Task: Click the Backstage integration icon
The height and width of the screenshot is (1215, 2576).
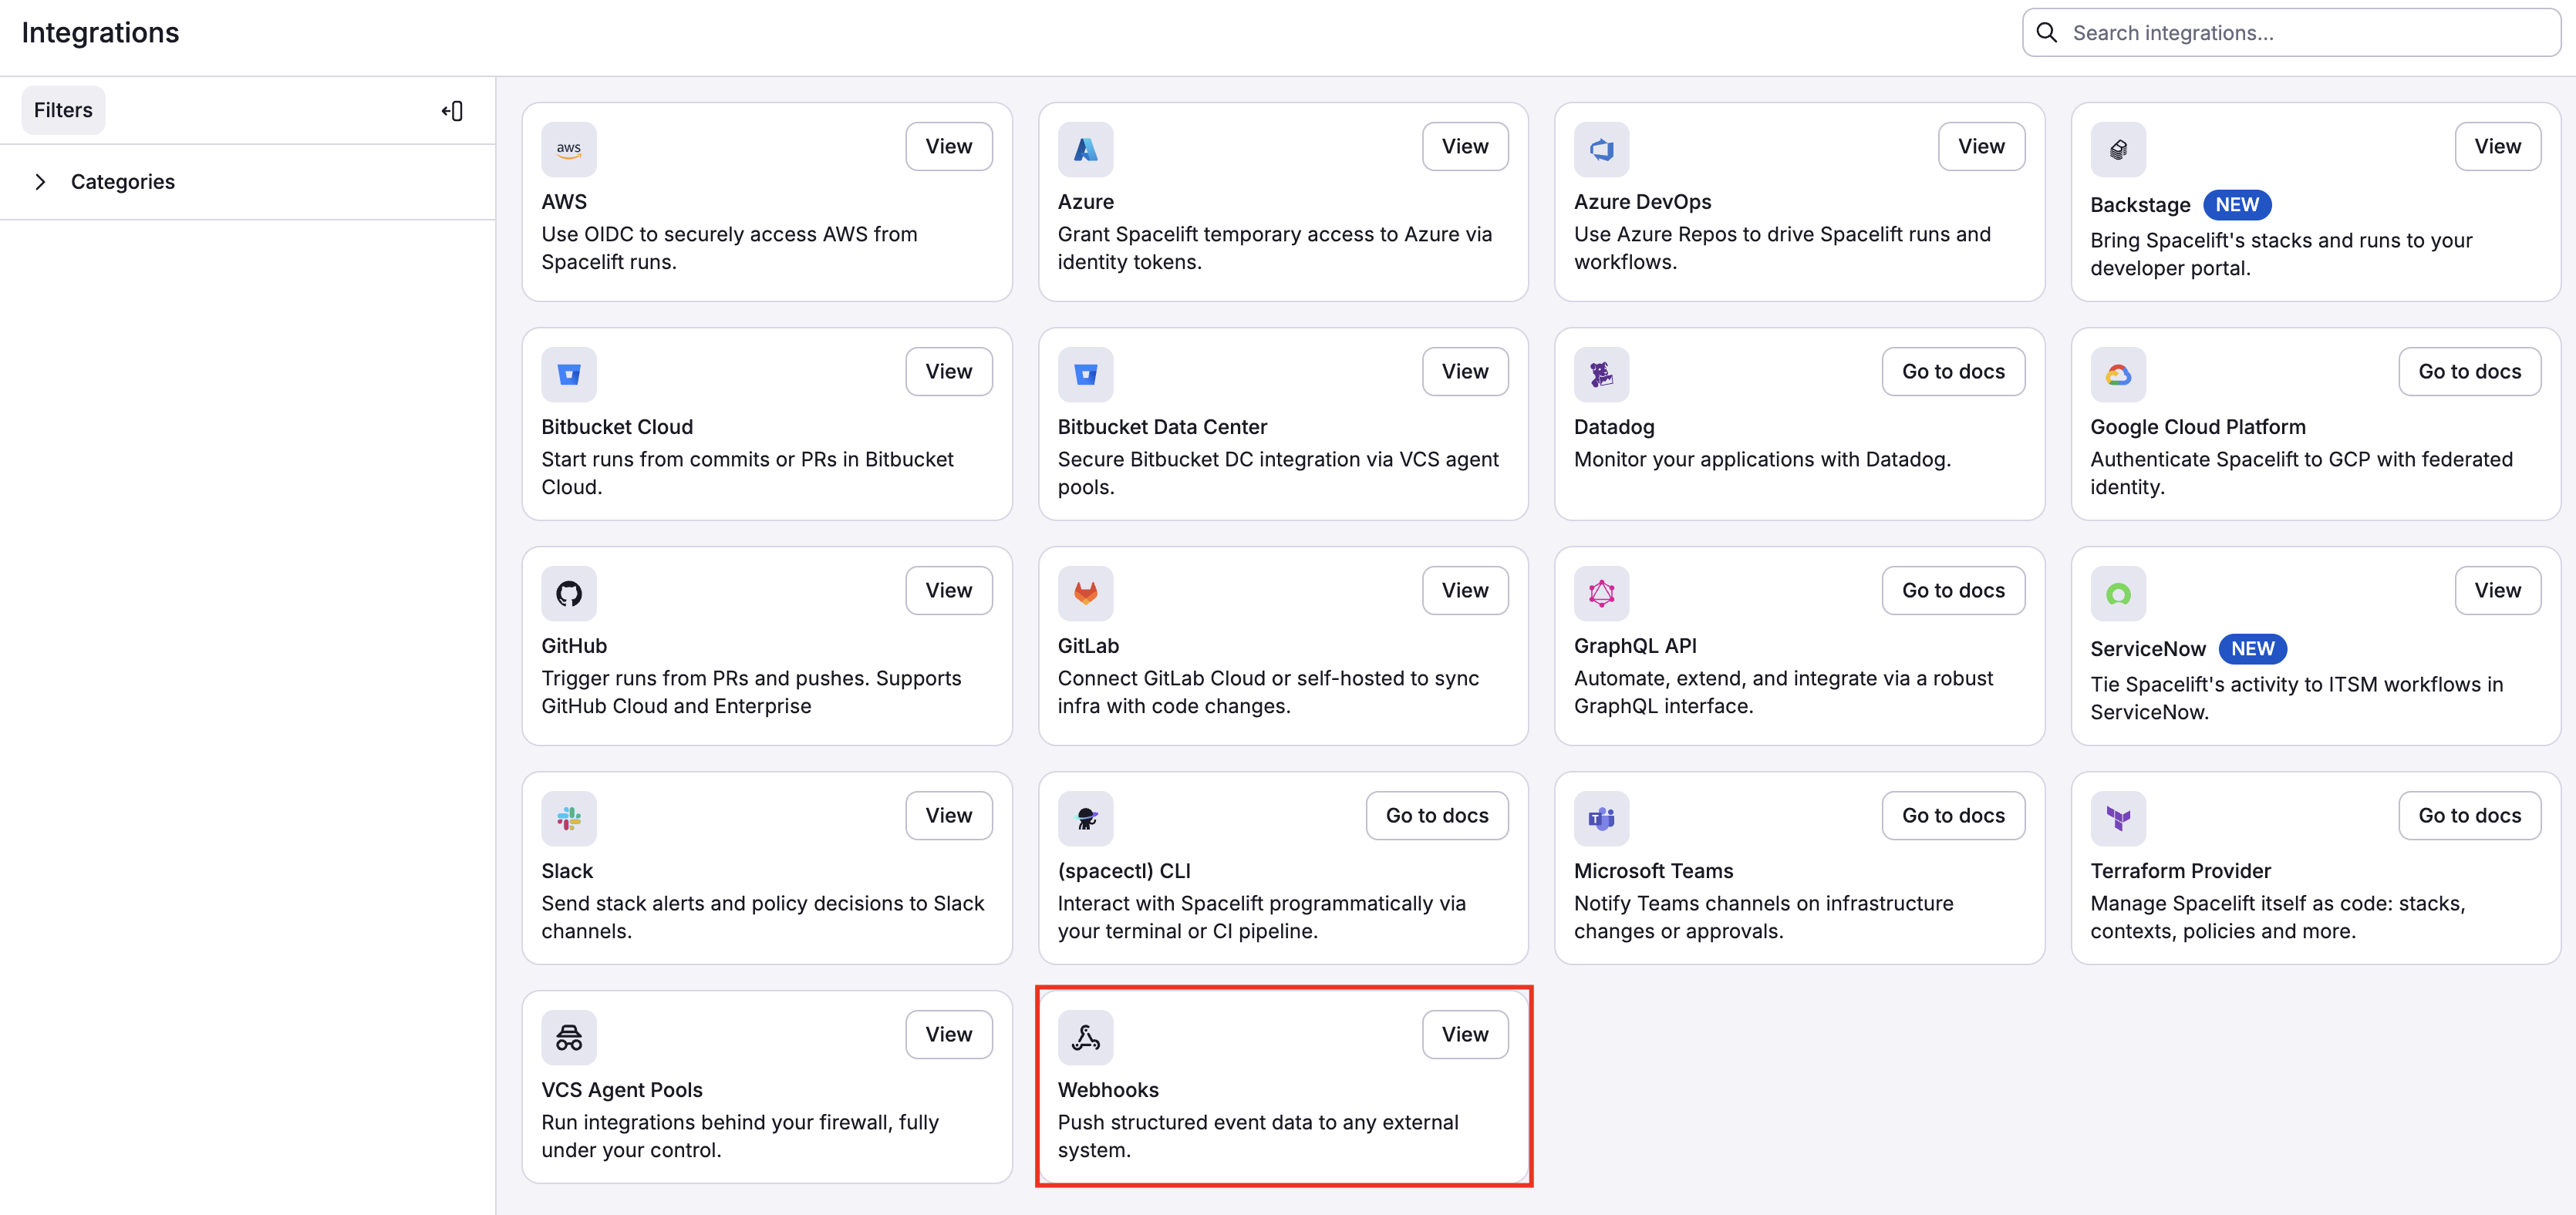Action: click(2118, 148)
